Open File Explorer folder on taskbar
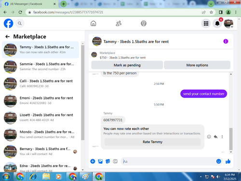 coord(46,177)
